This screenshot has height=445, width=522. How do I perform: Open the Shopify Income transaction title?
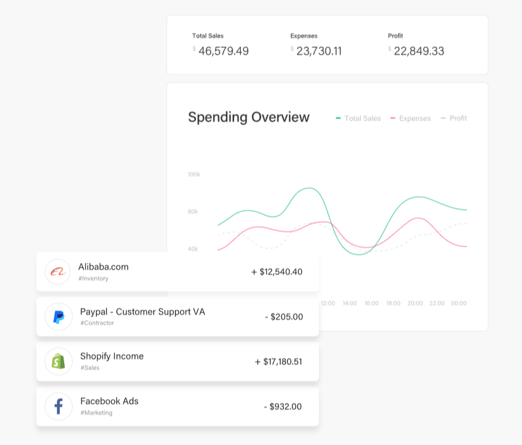(x=112, y=356)
